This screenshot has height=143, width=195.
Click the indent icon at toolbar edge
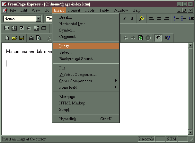coord(191,19)
